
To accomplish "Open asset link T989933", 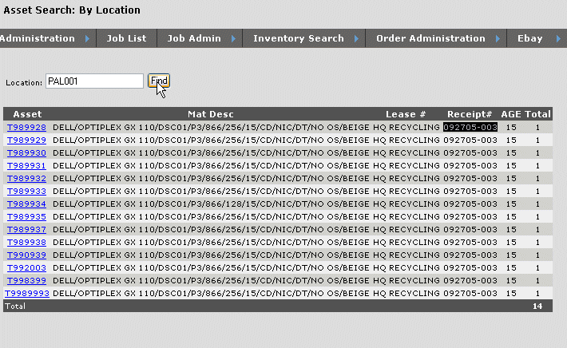I will point(27,192).
